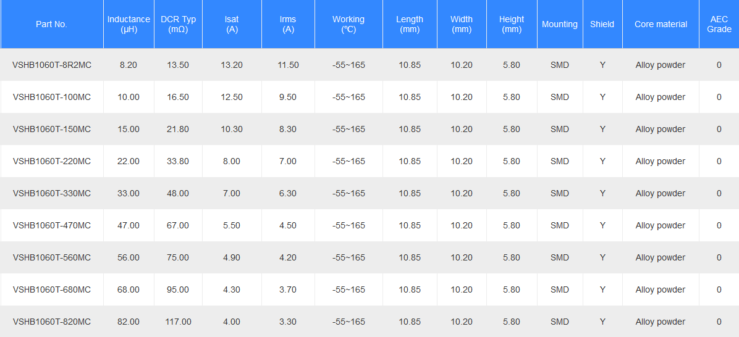This screenshot has width=739, height=337.
Task: Select the inductance value 68.00
Action: pyautogui.click(x=129, y=289)
